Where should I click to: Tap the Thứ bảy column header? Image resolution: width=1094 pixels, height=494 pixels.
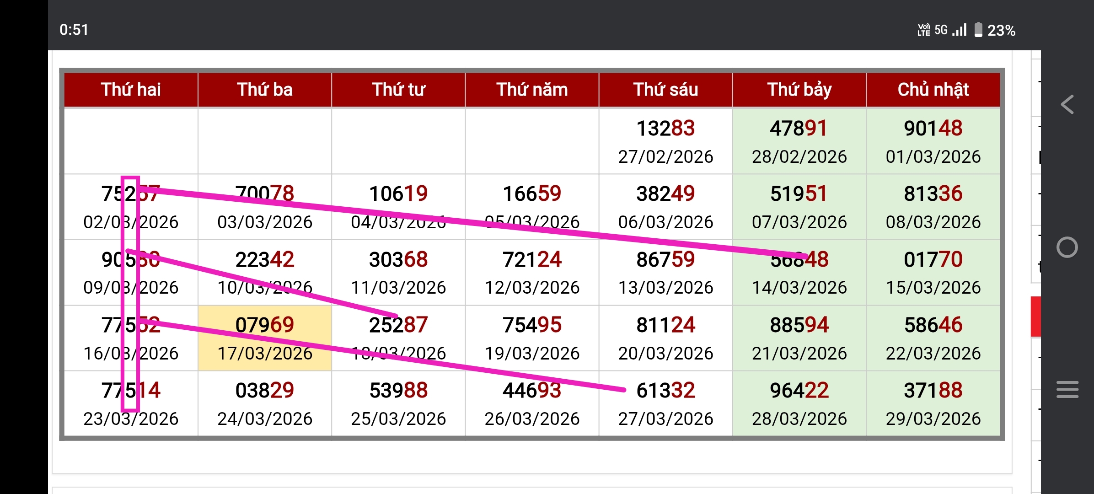(799, 90)
